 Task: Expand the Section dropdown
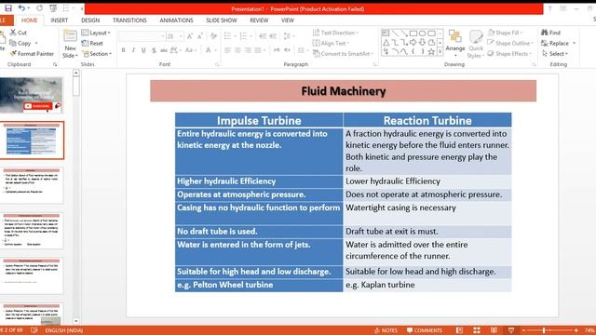pos(97,54)
